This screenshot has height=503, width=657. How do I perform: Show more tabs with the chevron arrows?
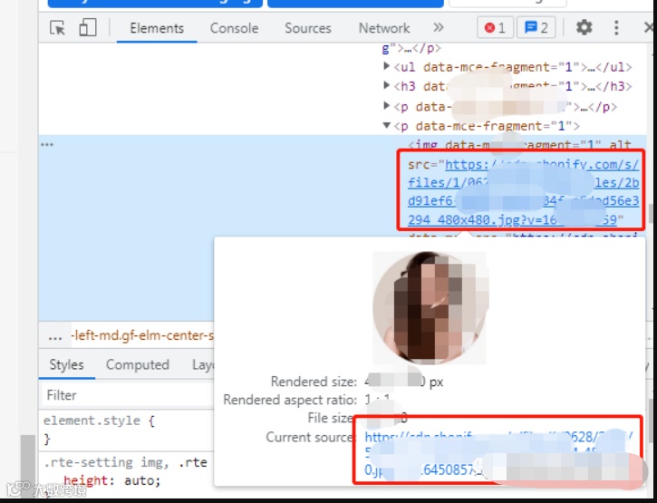[439, 28]
